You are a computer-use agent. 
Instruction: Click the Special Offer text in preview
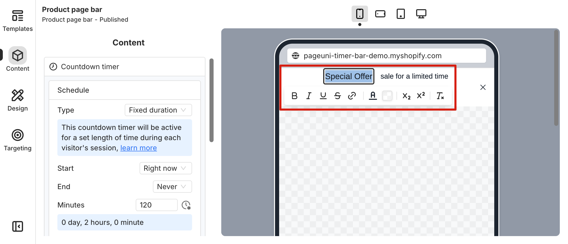(349, 76)
